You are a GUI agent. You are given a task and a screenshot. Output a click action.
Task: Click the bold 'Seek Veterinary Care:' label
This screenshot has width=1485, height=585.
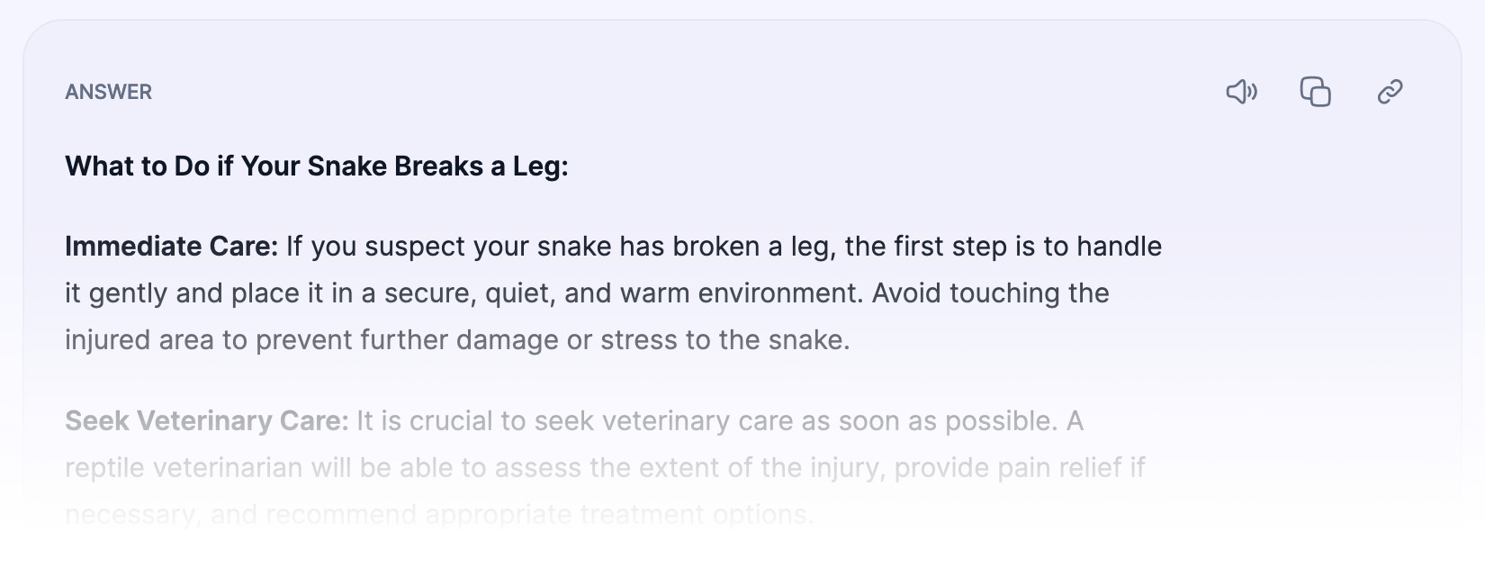coord(207,421)
